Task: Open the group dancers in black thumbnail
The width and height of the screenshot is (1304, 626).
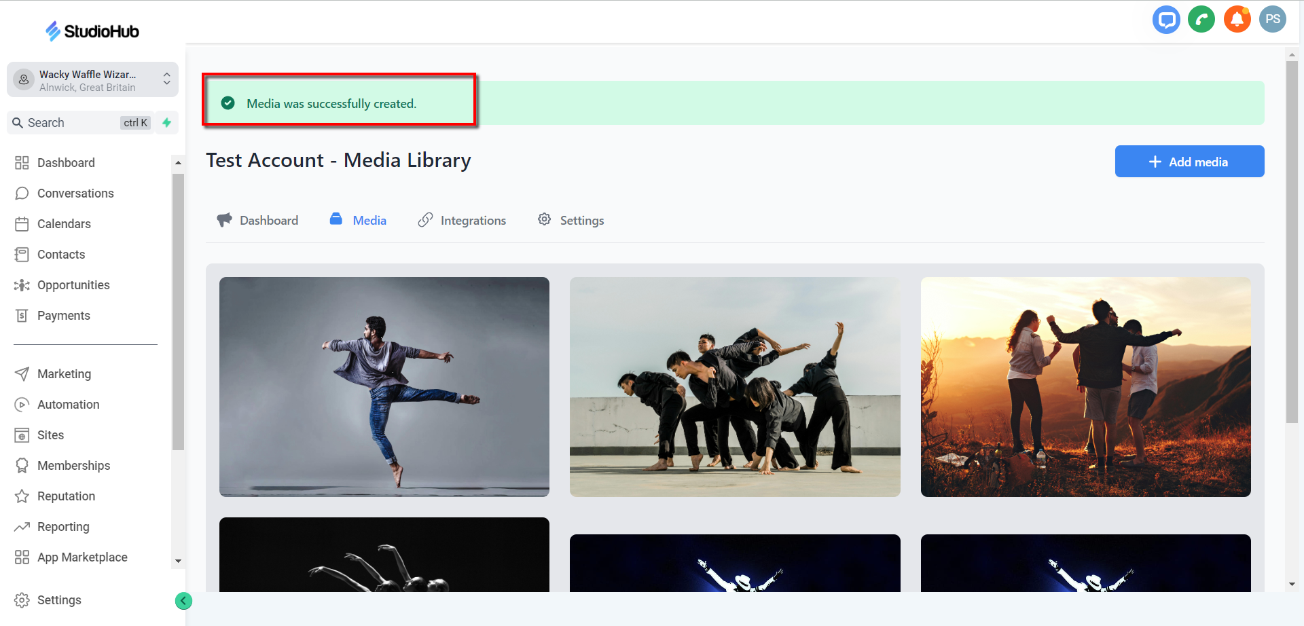Action: tap(735, 387)
